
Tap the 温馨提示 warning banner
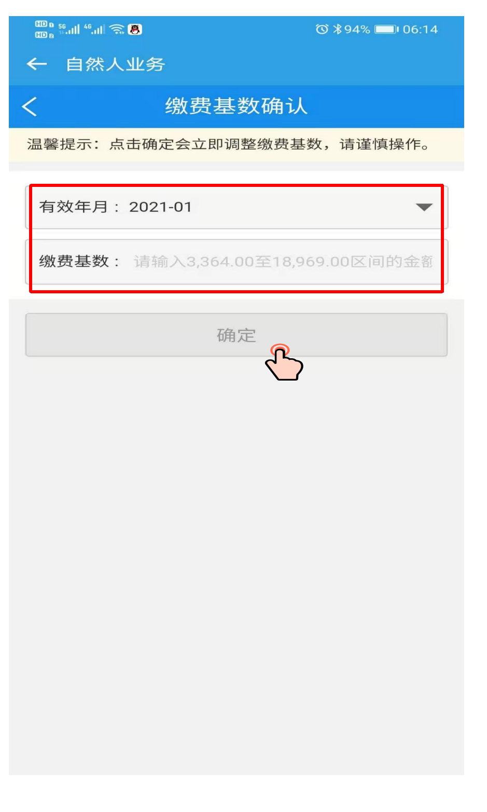click(236, 144)
